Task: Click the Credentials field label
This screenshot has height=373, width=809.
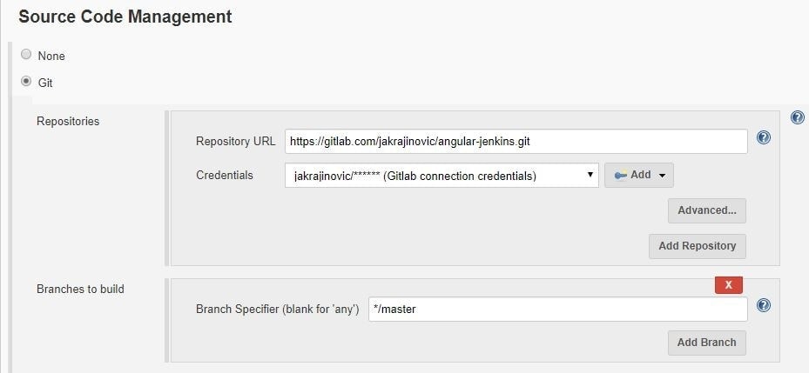Action: coord(225,175)
